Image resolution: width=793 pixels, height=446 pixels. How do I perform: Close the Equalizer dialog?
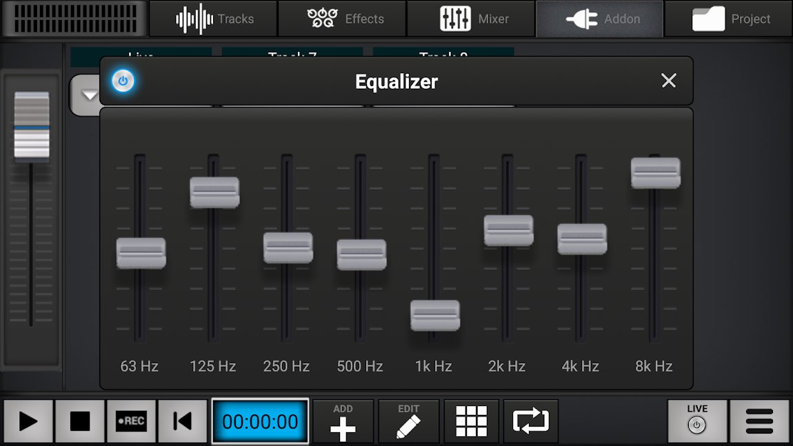(x=668, y=81)
